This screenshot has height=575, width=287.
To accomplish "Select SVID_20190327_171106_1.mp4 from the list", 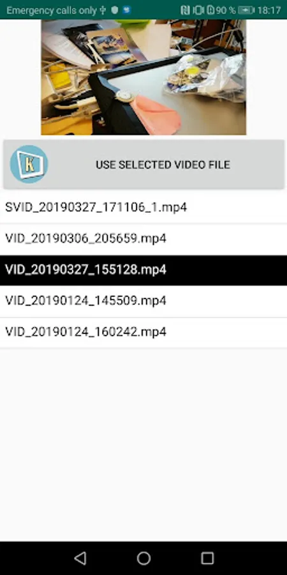I will point(143,207).
